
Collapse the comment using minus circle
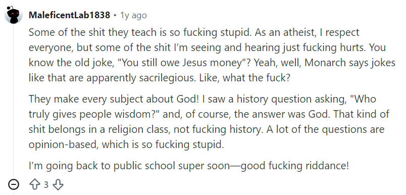pos(14,184)
